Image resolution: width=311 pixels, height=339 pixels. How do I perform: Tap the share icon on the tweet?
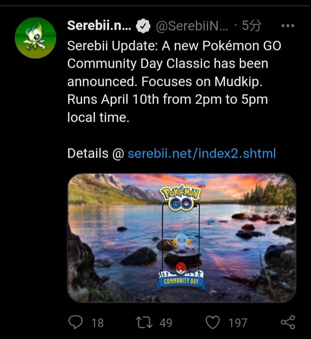point(288,322)
